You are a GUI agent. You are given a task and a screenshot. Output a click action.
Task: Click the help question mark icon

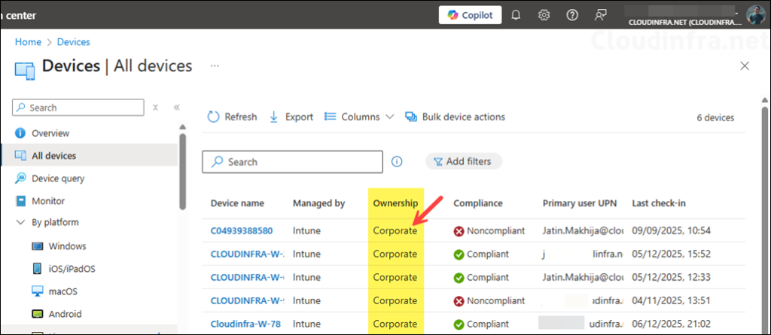571,15
